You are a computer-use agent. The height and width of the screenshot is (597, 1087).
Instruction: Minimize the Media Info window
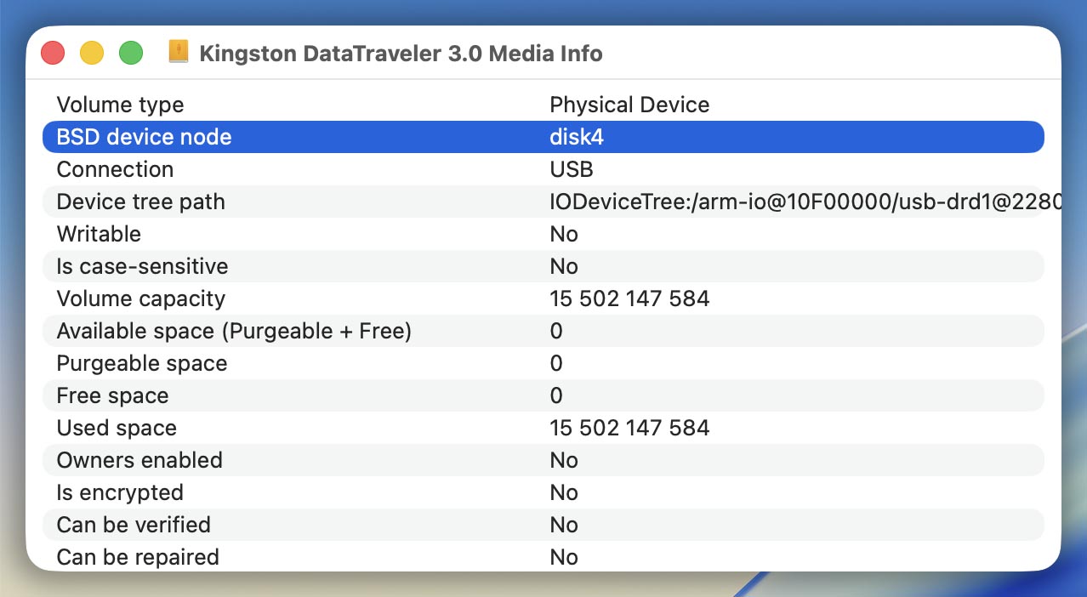pyautogui.click(x=92, y=53)
